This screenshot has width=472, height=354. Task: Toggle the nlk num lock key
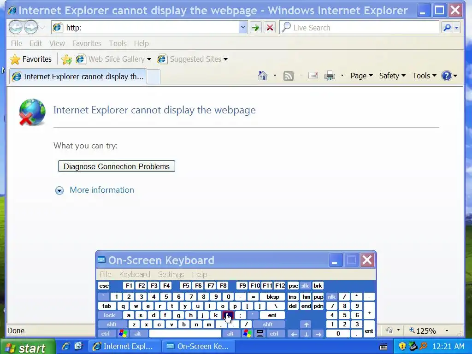[x=331, y=297]
